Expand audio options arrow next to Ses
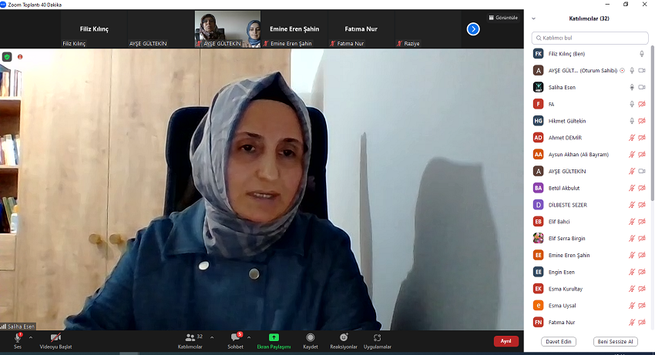Viewport: 655px width, 355px height. point(31,337)
